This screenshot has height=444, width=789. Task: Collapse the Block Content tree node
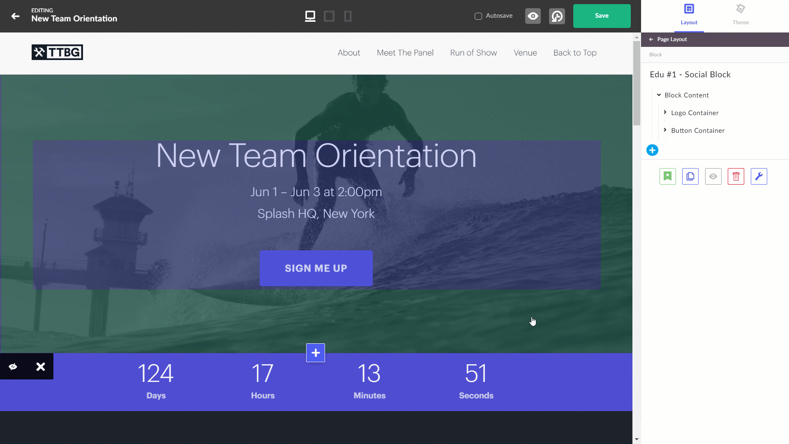[659, 95]
